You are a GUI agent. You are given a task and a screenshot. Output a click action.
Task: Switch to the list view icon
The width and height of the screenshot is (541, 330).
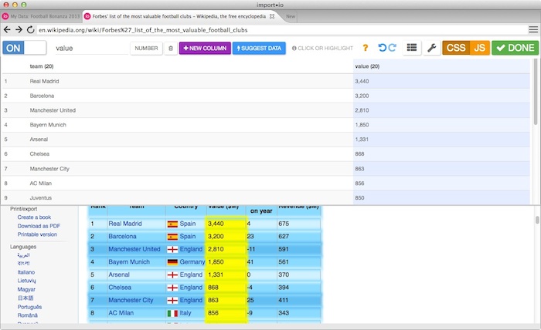(x=412, y=48)
